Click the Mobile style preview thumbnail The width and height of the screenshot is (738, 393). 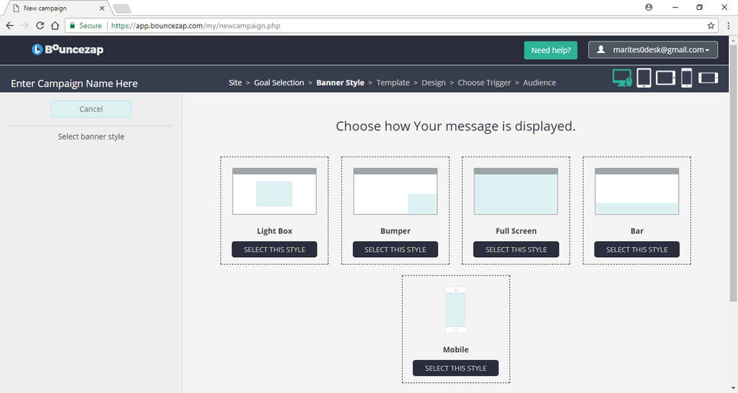pos(456,310)
